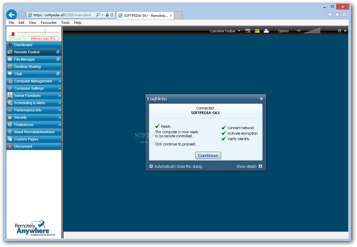The image size is (357, 247).
Task: Click the Computer Management gear icon
Action: pyautogui.click(x=10, y=81)
